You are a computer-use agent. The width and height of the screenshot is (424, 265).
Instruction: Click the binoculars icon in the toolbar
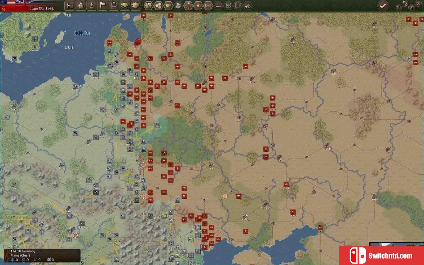125,6
